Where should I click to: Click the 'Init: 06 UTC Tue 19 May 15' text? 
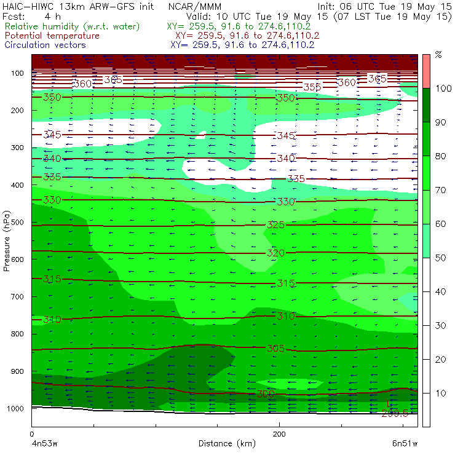click(384, 6)
